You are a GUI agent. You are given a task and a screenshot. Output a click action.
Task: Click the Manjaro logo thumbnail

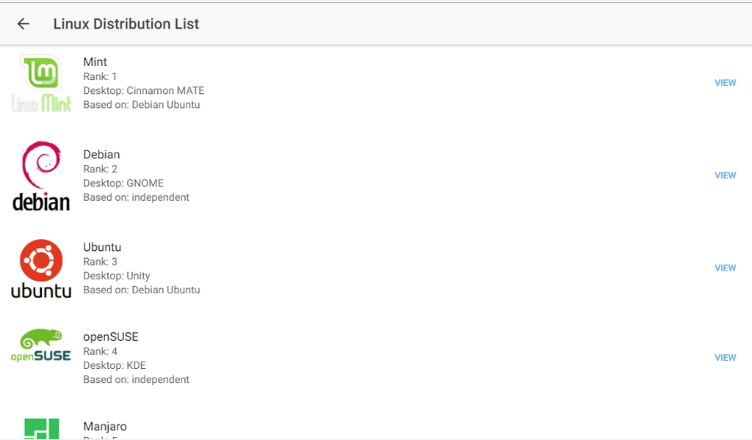pos(41,428)
